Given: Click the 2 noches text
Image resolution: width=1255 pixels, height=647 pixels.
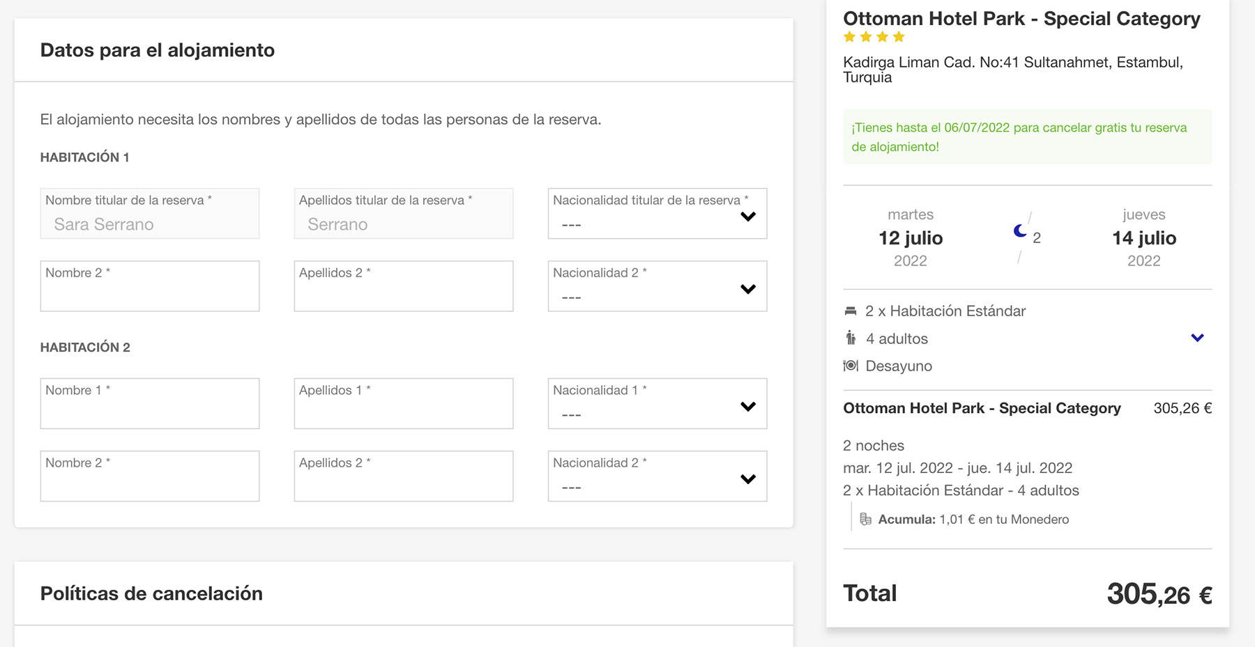Looking at the screenshot, I should 874,446.
